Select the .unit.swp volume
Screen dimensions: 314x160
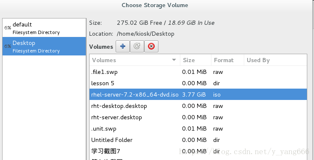click(x=198, y=129)
